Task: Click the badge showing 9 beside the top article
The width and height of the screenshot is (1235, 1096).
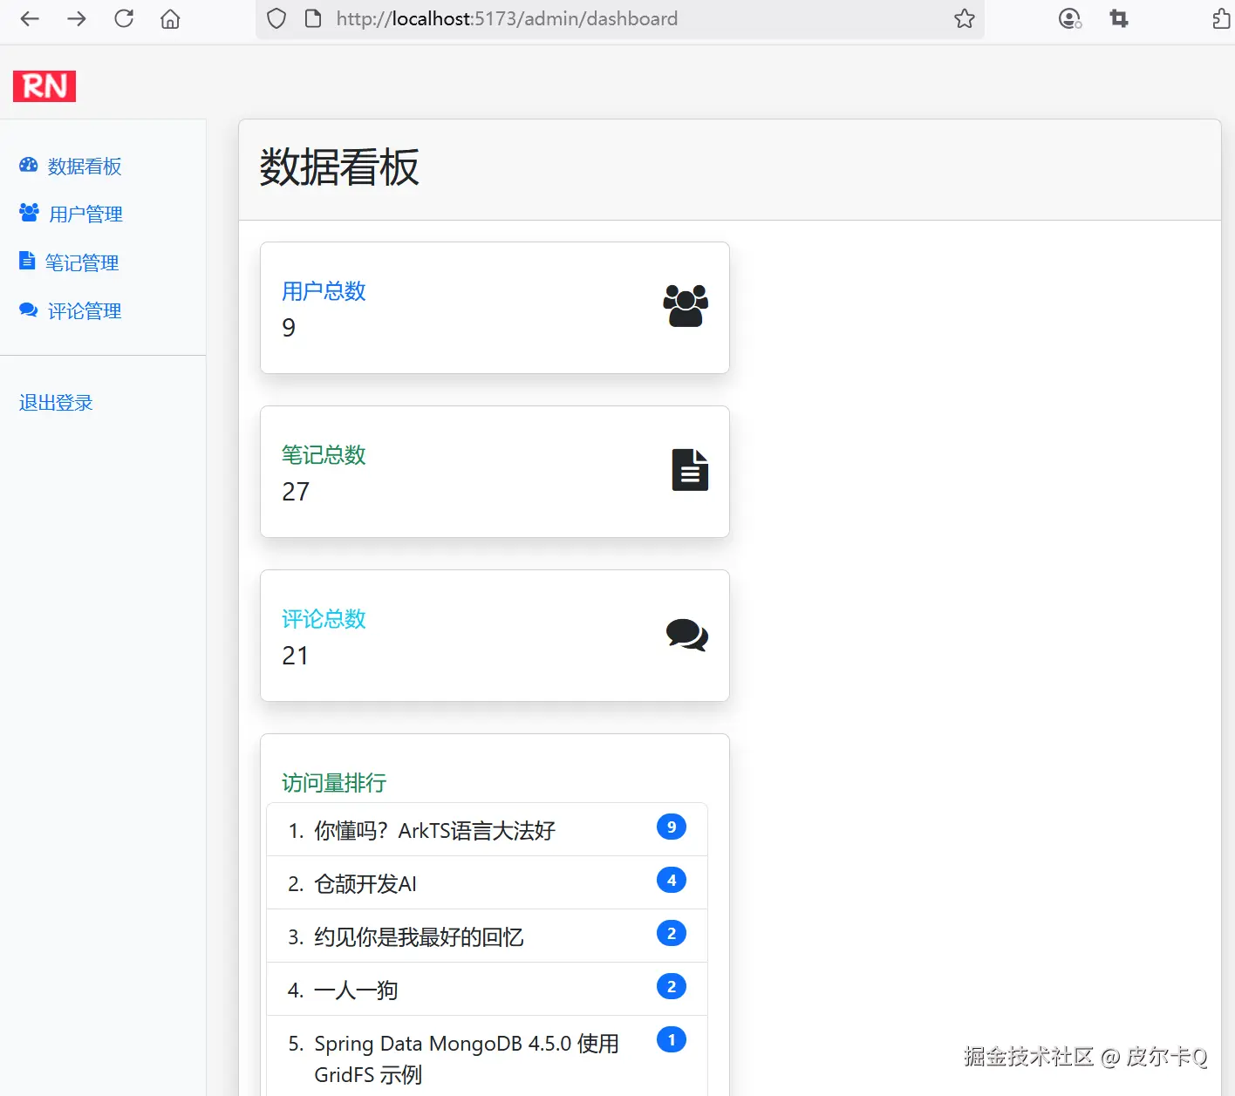Action: [671, 827]
